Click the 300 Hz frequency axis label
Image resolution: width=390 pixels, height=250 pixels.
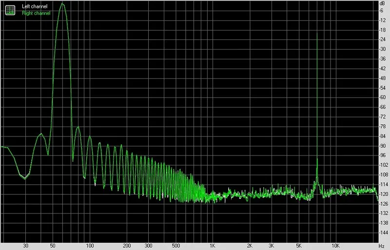[x=149, y=246]
